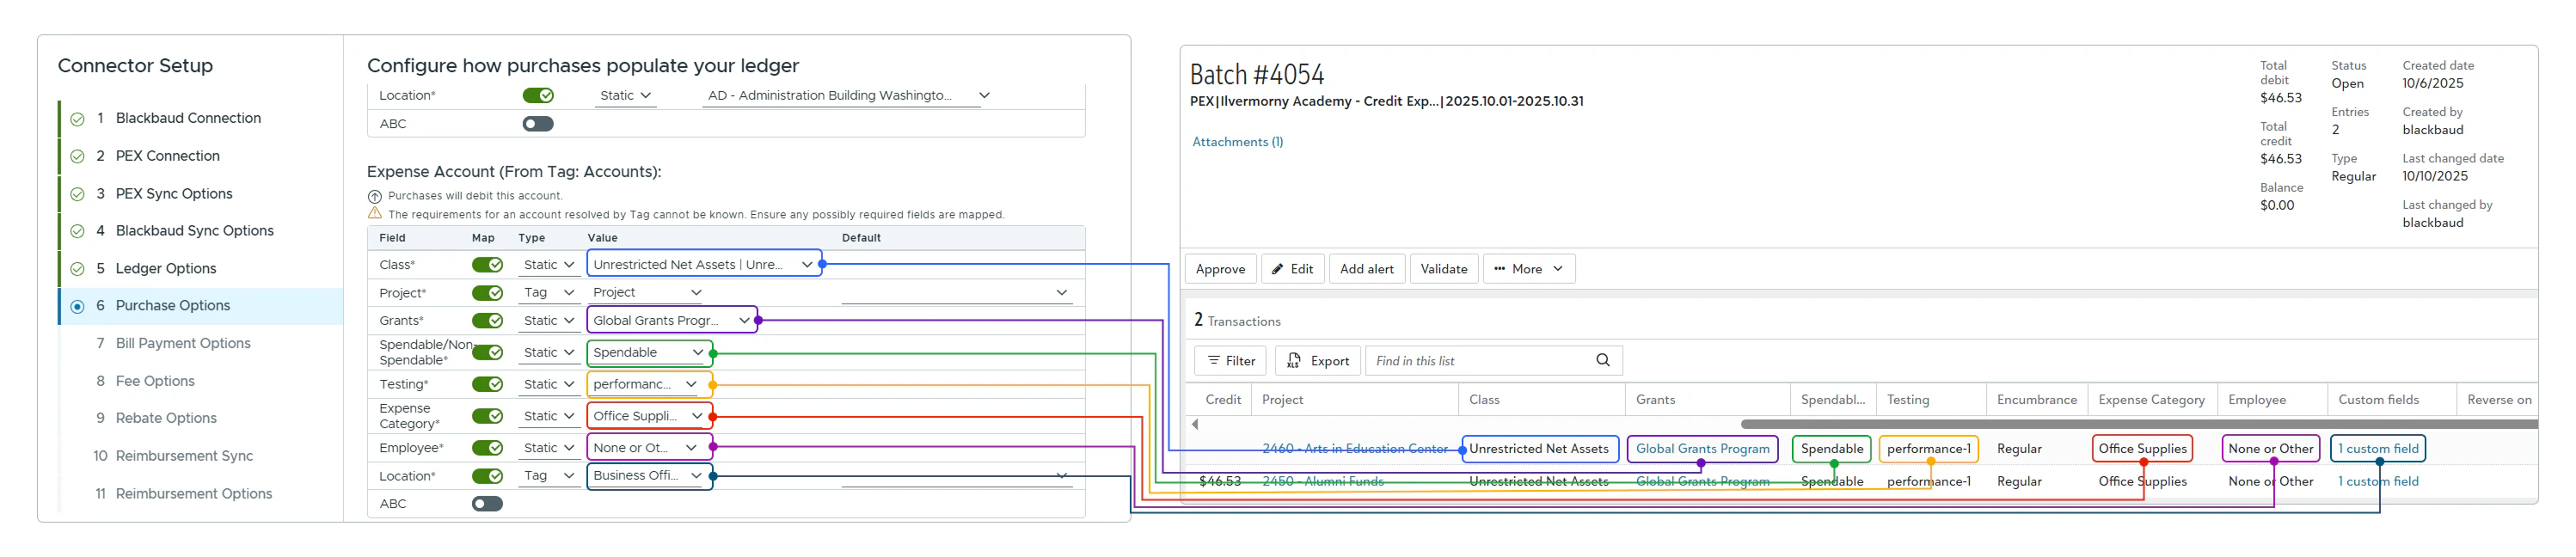
Task: Enable bottom ABC map switch
Action: click(x=487, y=505)
